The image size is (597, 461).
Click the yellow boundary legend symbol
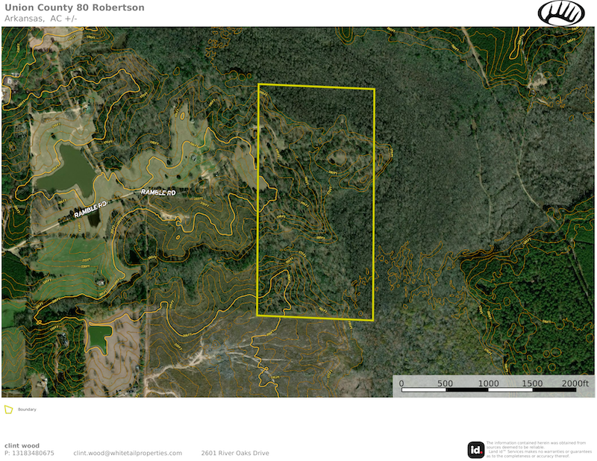(x=9, y=410)
